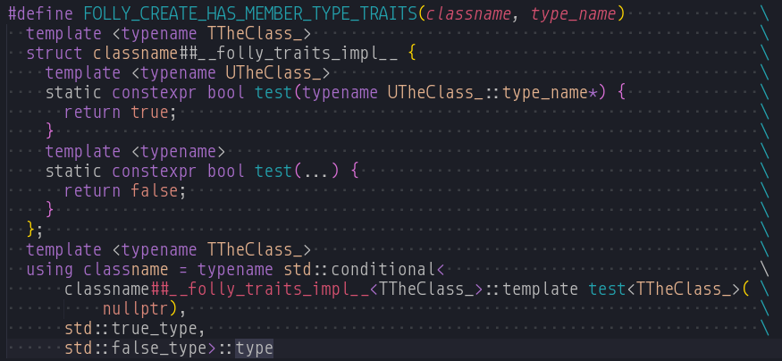The width and height of the screenshot is (782, 361).
Task: Click the closing '};' of the struct
Action: point(36,230)
